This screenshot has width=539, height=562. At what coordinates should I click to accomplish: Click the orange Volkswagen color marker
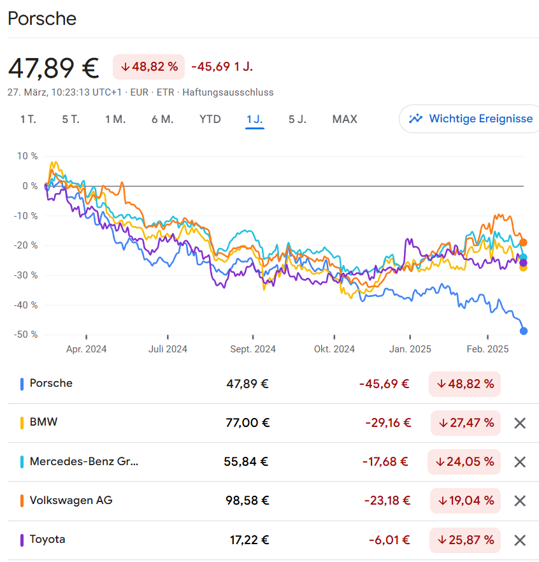click(x=22, y=501)
